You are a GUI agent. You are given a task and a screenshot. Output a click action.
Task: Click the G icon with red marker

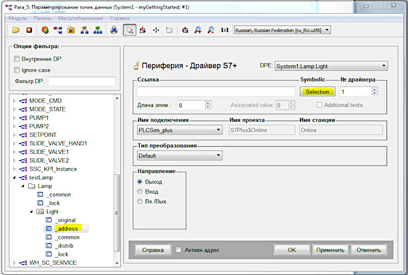(x=185, y=30)
